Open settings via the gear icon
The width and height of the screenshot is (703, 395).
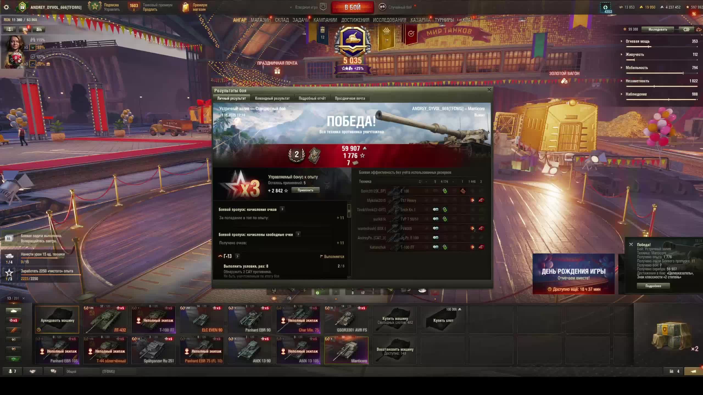tap(6, 7)
